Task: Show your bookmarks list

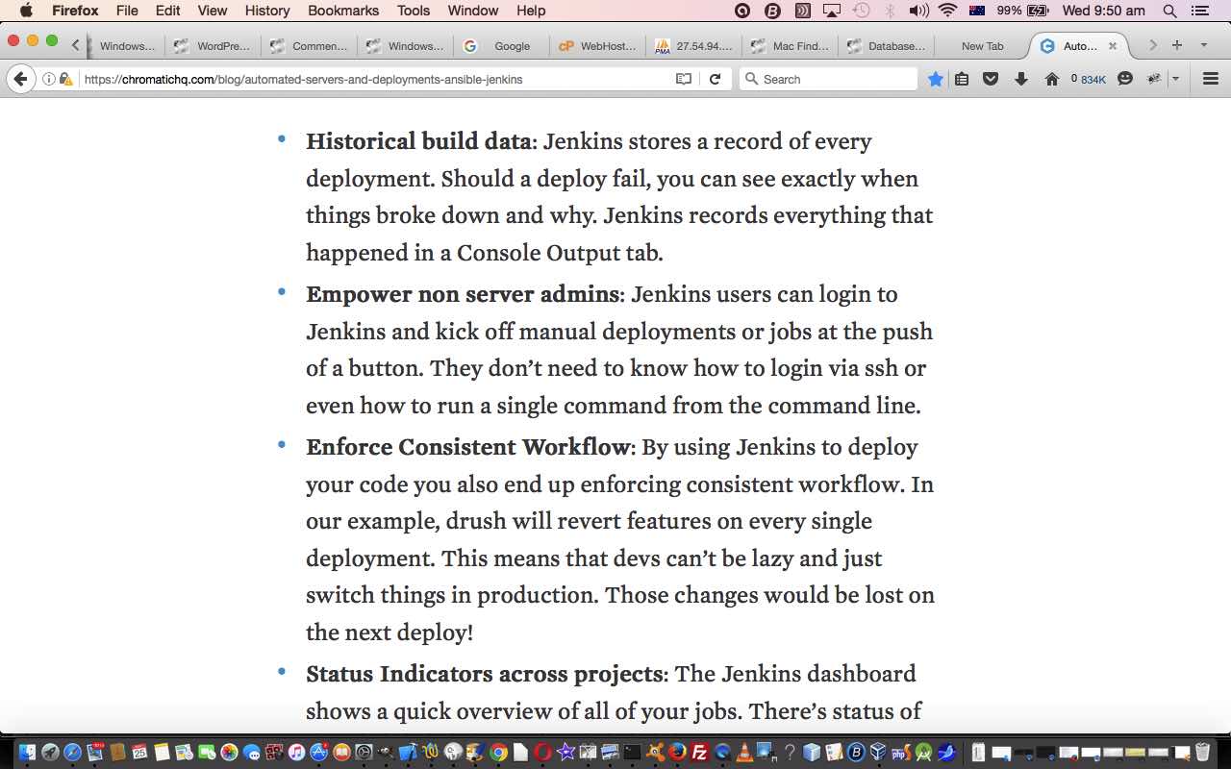Action: (962, 79)
